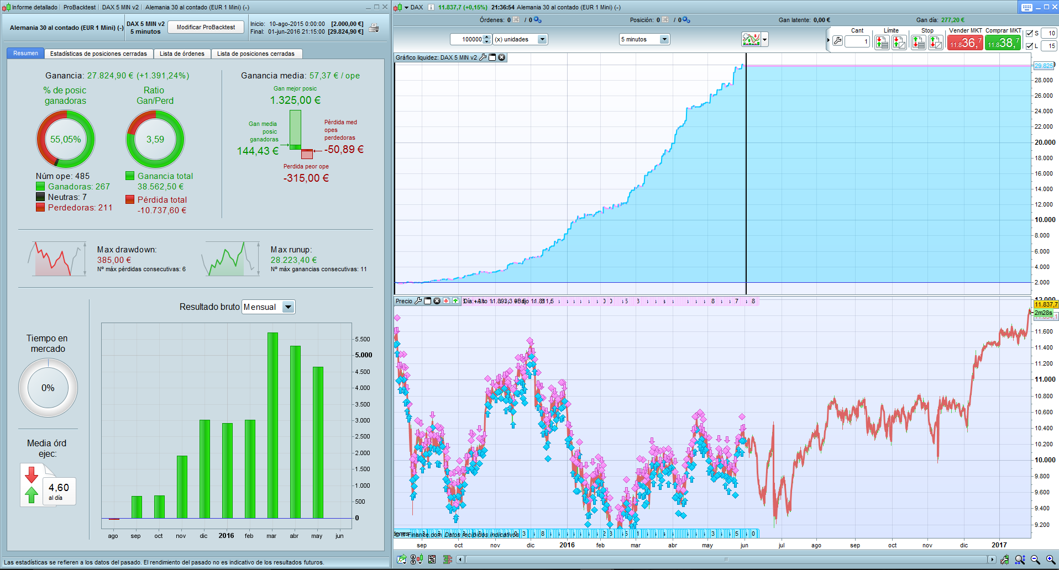Open the 5 minutos timeframe dropdown
The width and height of the screenshot is (1059, 570).
pos(664,39)
